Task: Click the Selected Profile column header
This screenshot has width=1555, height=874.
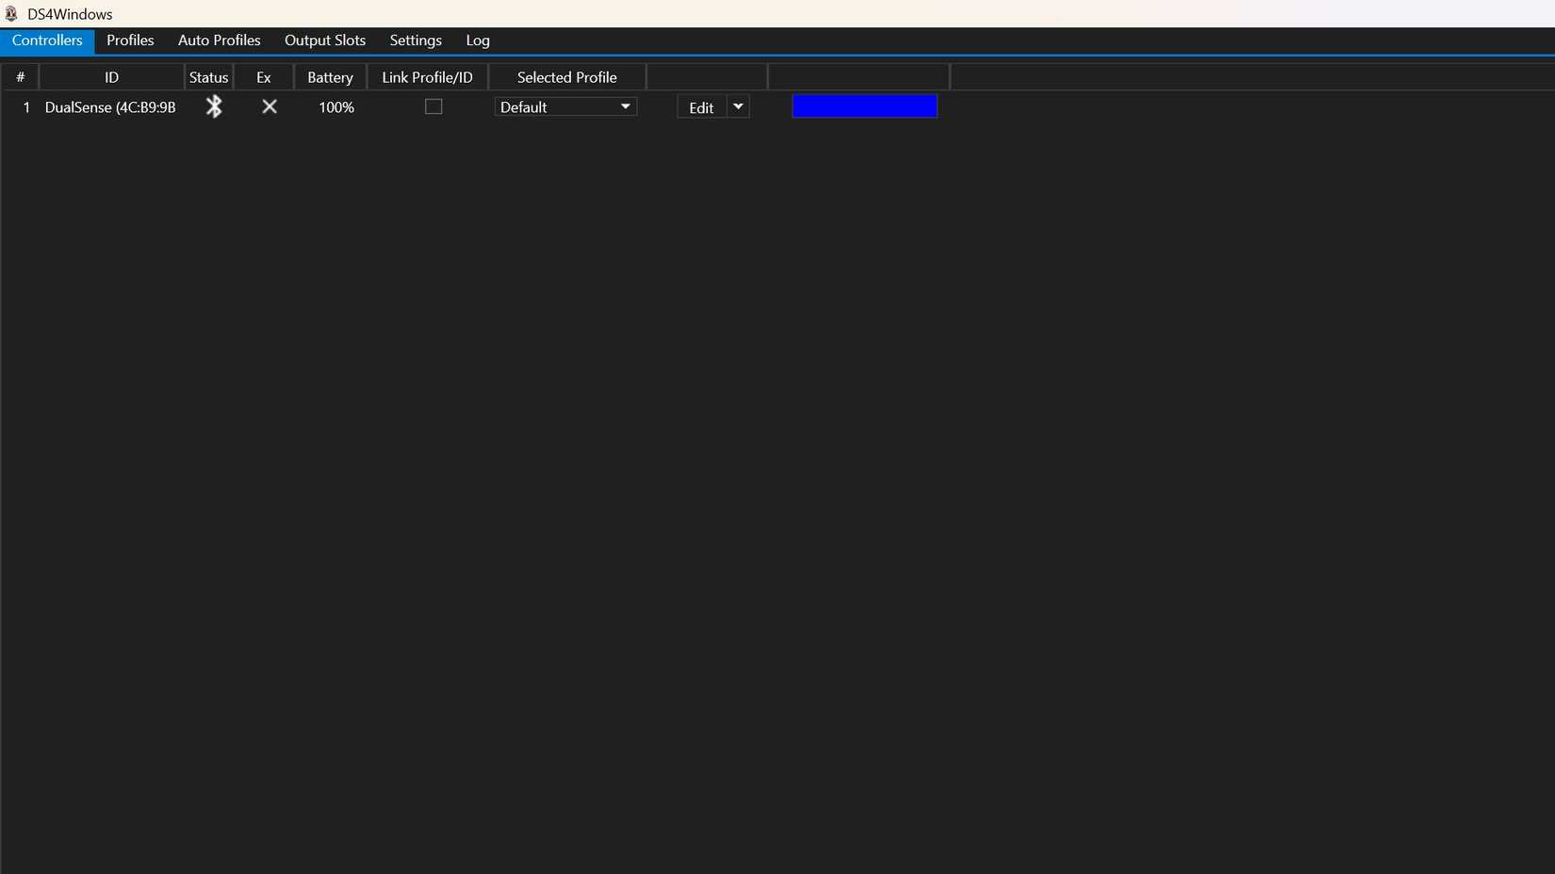Action: click(x=567, y=77)
